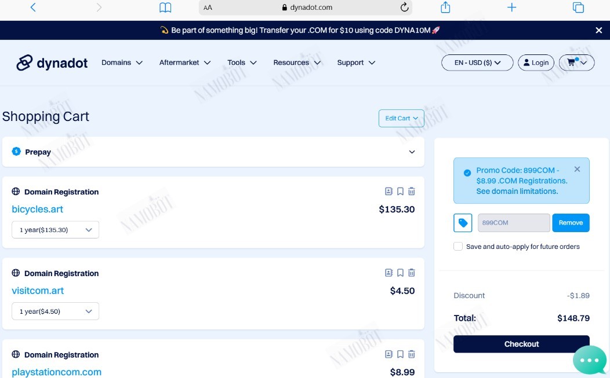Image resolution: width=610 pixels, height=378 pixels.
Task: Open a new Safari tab
Action: click(x=512, y=8)
